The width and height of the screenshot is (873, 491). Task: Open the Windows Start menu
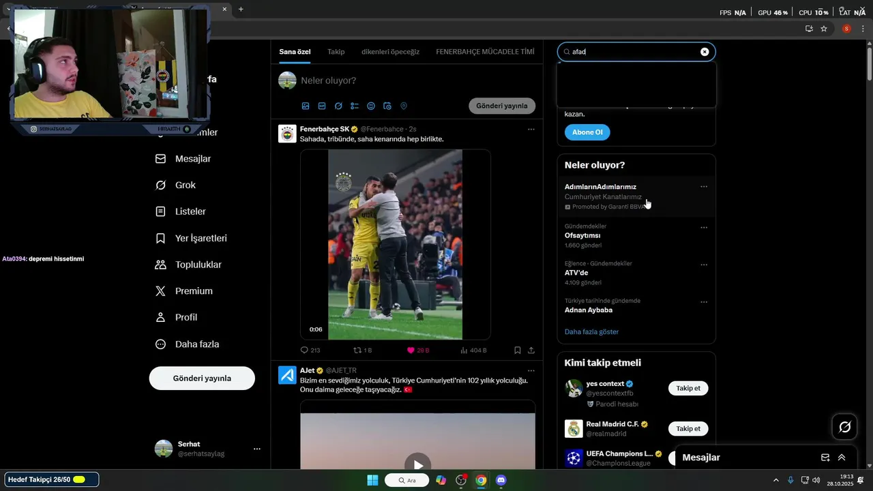[372, 480]
